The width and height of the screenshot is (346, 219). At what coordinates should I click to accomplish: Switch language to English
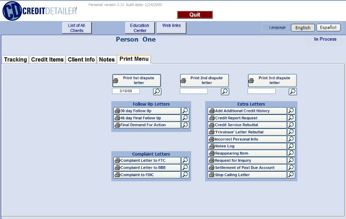[x=303, y=28]
